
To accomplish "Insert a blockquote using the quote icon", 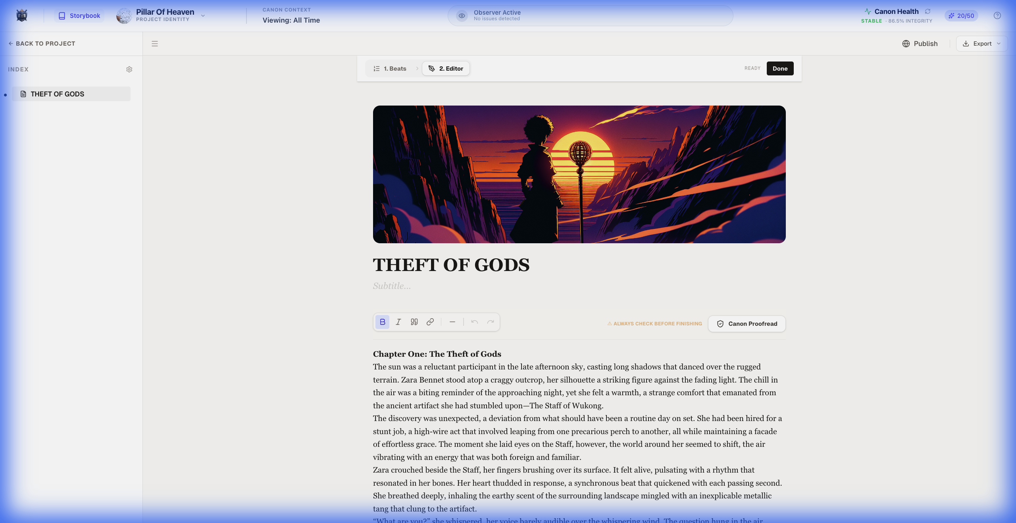I will point(414,322).
